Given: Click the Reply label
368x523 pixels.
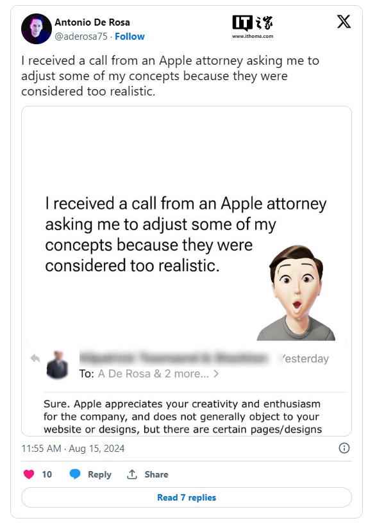Looking at the screenshot, I should (99, 474).
